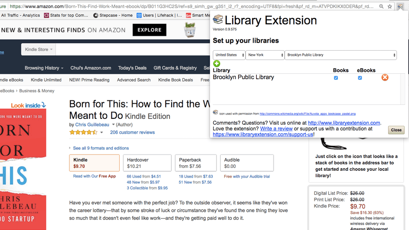Image resolution: width=409 pixels, height=230 pixels.
Task: Open the libraryextension.com/support-us link
Action: 263,135
